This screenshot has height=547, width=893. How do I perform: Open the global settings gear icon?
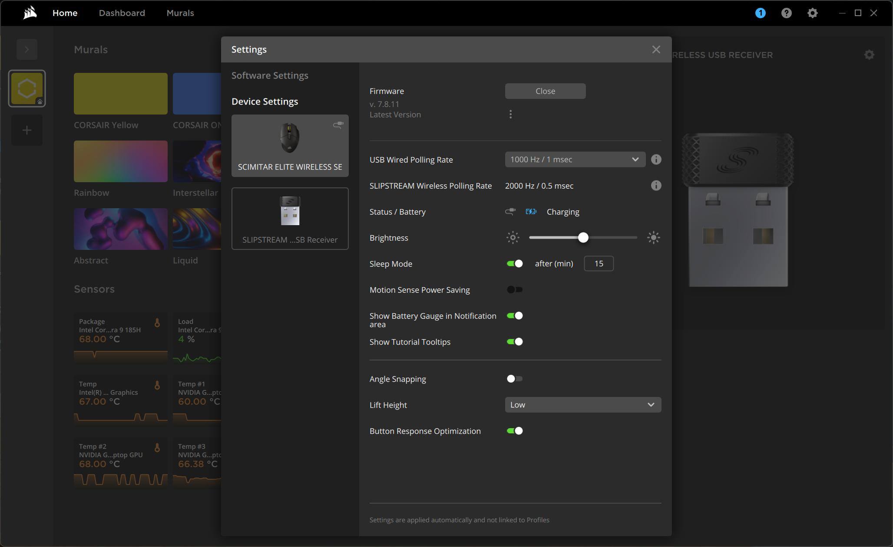point(812,13)
